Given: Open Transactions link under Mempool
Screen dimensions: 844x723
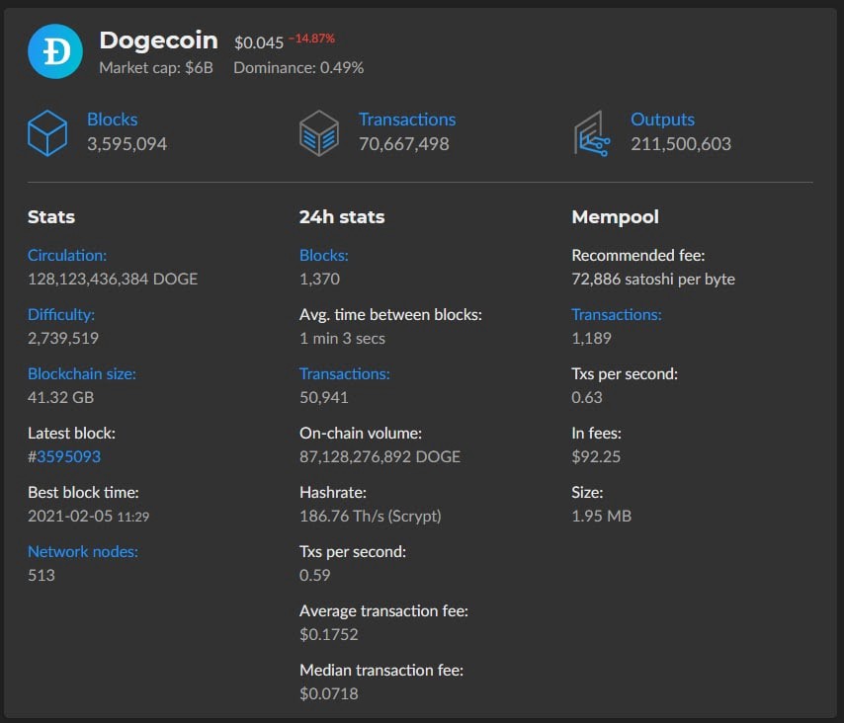Looking at the screenshot, I should [x=617, y=315].
